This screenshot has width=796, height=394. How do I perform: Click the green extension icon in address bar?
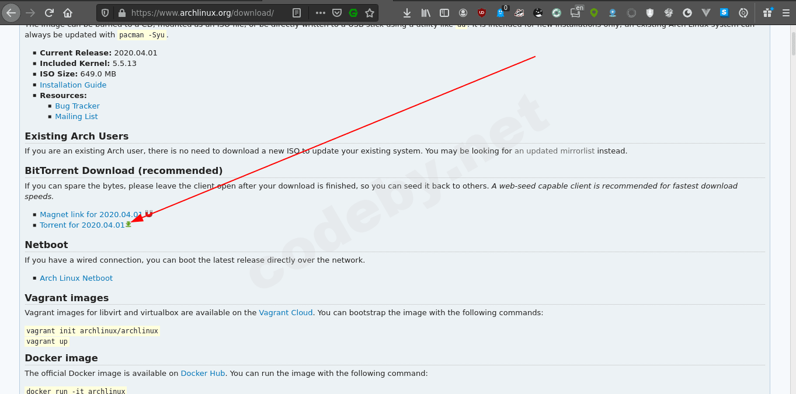[353, 12]
